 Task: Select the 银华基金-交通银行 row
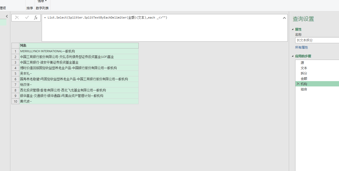(x=79, y=96)
